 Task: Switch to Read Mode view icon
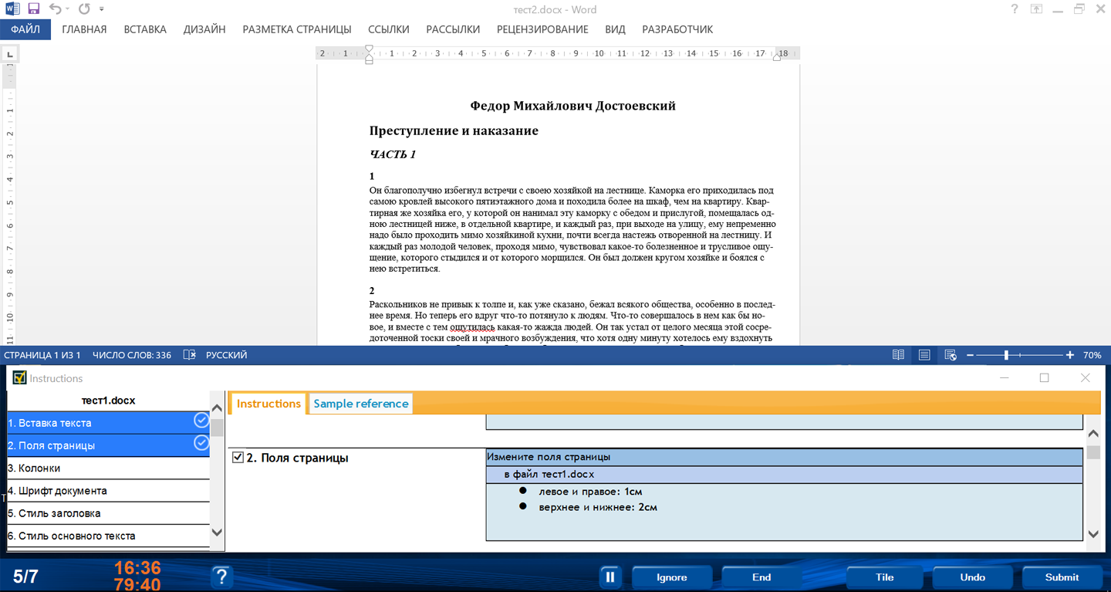[x=898, y=355]
